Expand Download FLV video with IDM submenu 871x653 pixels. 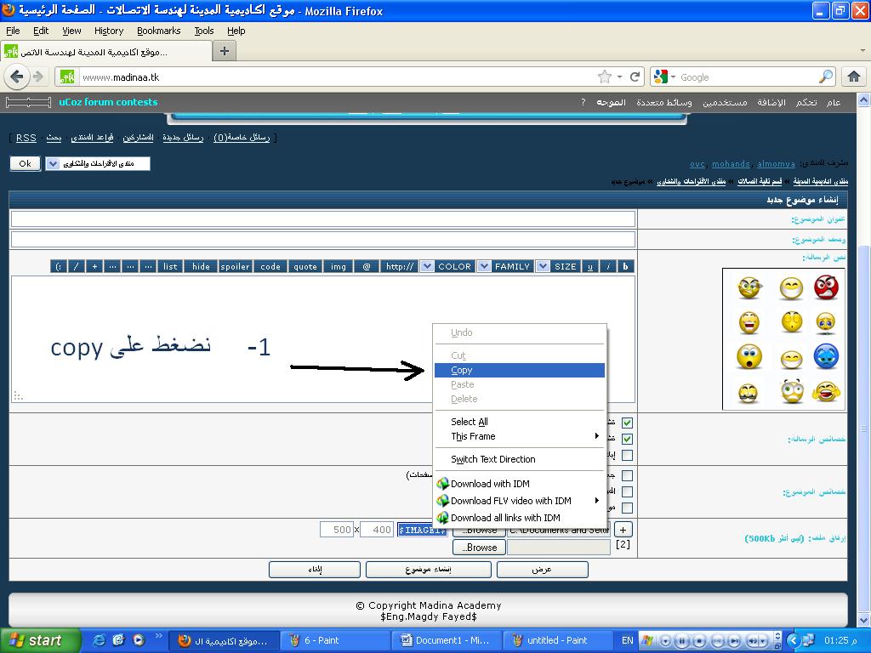click(520, 501)
